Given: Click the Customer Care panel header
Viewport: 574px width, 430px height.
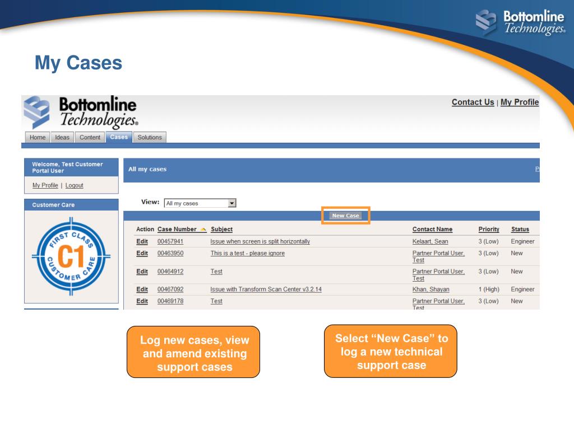Looking at the screenshot, I should click(x=71, y=205).
